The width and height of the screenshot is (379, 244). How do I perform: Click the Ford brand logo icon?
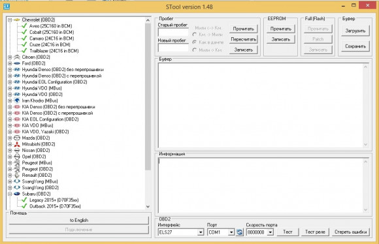(x=17, y=63)
